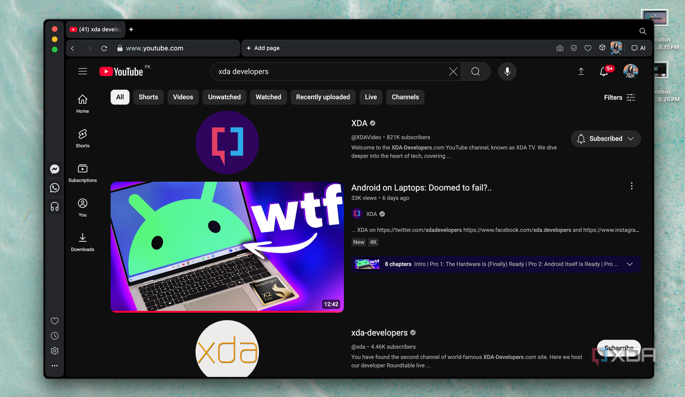
Task: Open Downloads in the sidebar
Action: tap(83, 242)
